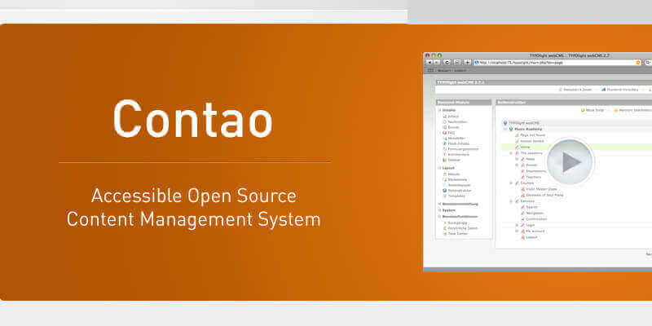Viewport: 652px width, 326px height.
Task: Expand the Services page node
Action: 512,201
